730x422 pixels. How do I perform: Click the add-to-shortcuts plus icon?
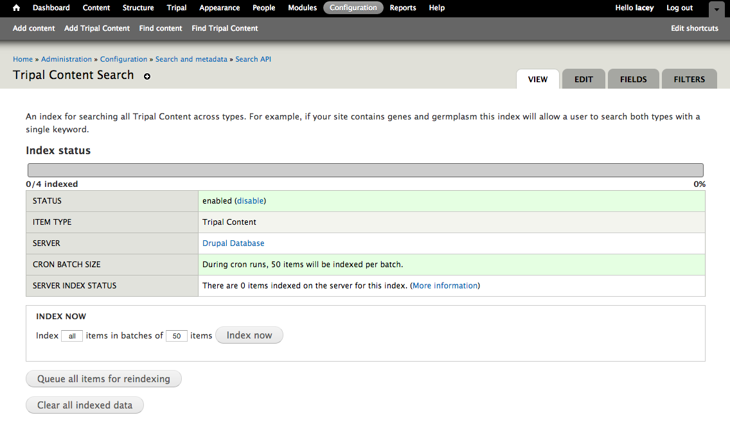(147, 76)
